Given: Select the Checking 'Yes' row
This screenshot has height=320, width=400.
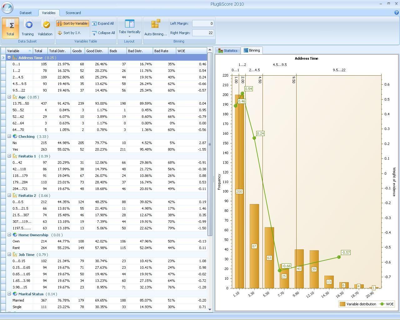Looking at the screenshot, I should 107,149.
